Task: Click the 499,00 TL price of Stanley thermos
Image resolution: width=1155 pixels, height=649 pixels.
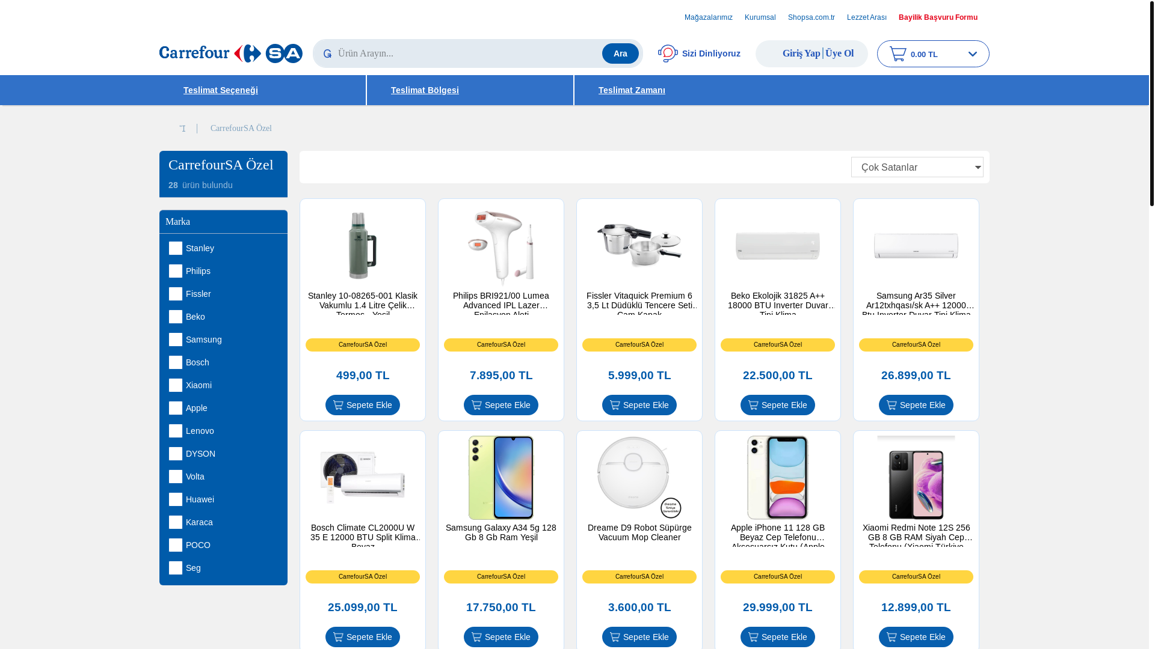Action: click(x=363, y=376)
